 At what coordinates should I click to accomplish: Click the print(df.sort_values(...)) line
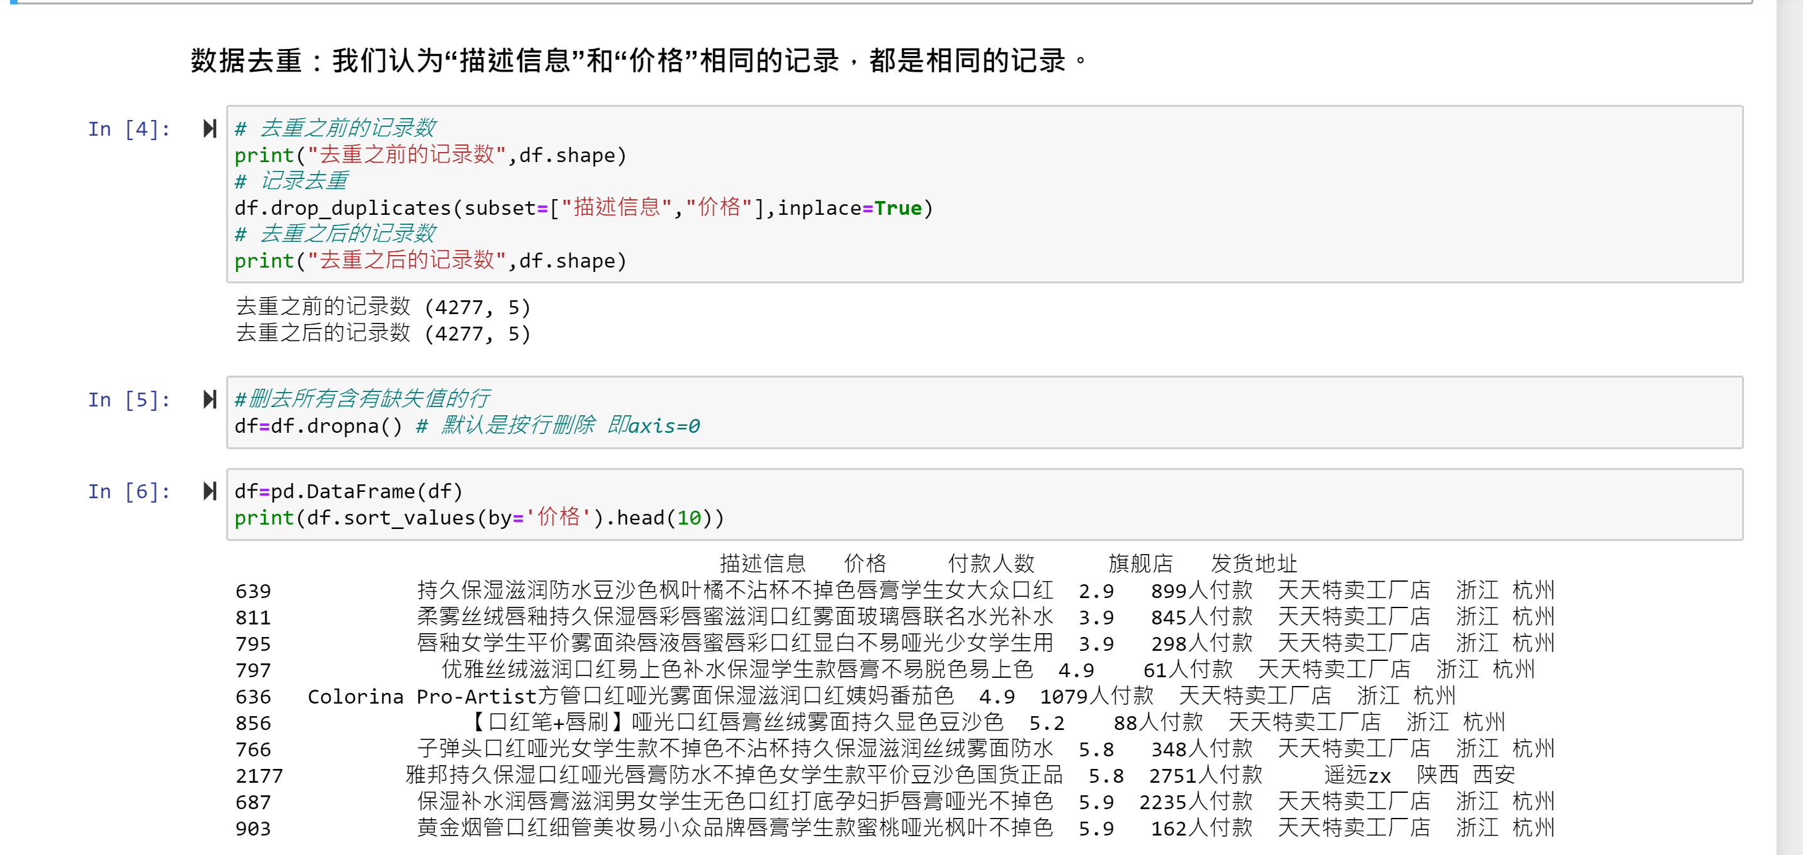(479, 518)
